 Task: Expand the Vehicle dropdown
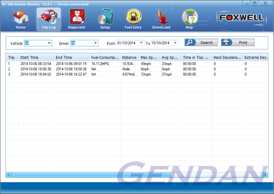(x=49, y=43)
